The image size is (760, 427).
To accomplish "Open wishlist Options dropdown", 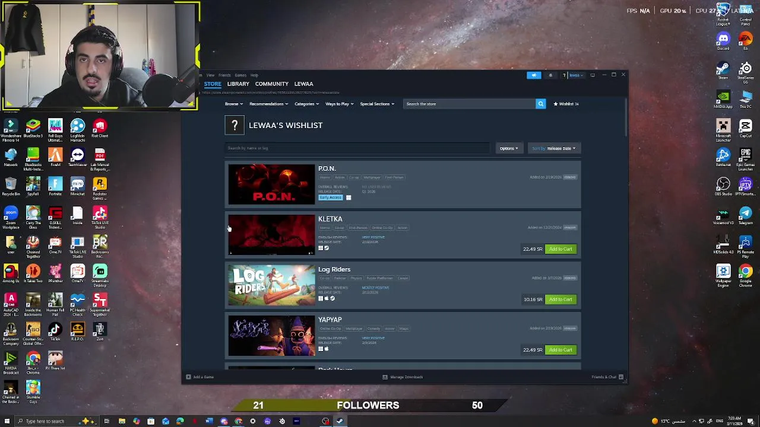I will point(509,148).
